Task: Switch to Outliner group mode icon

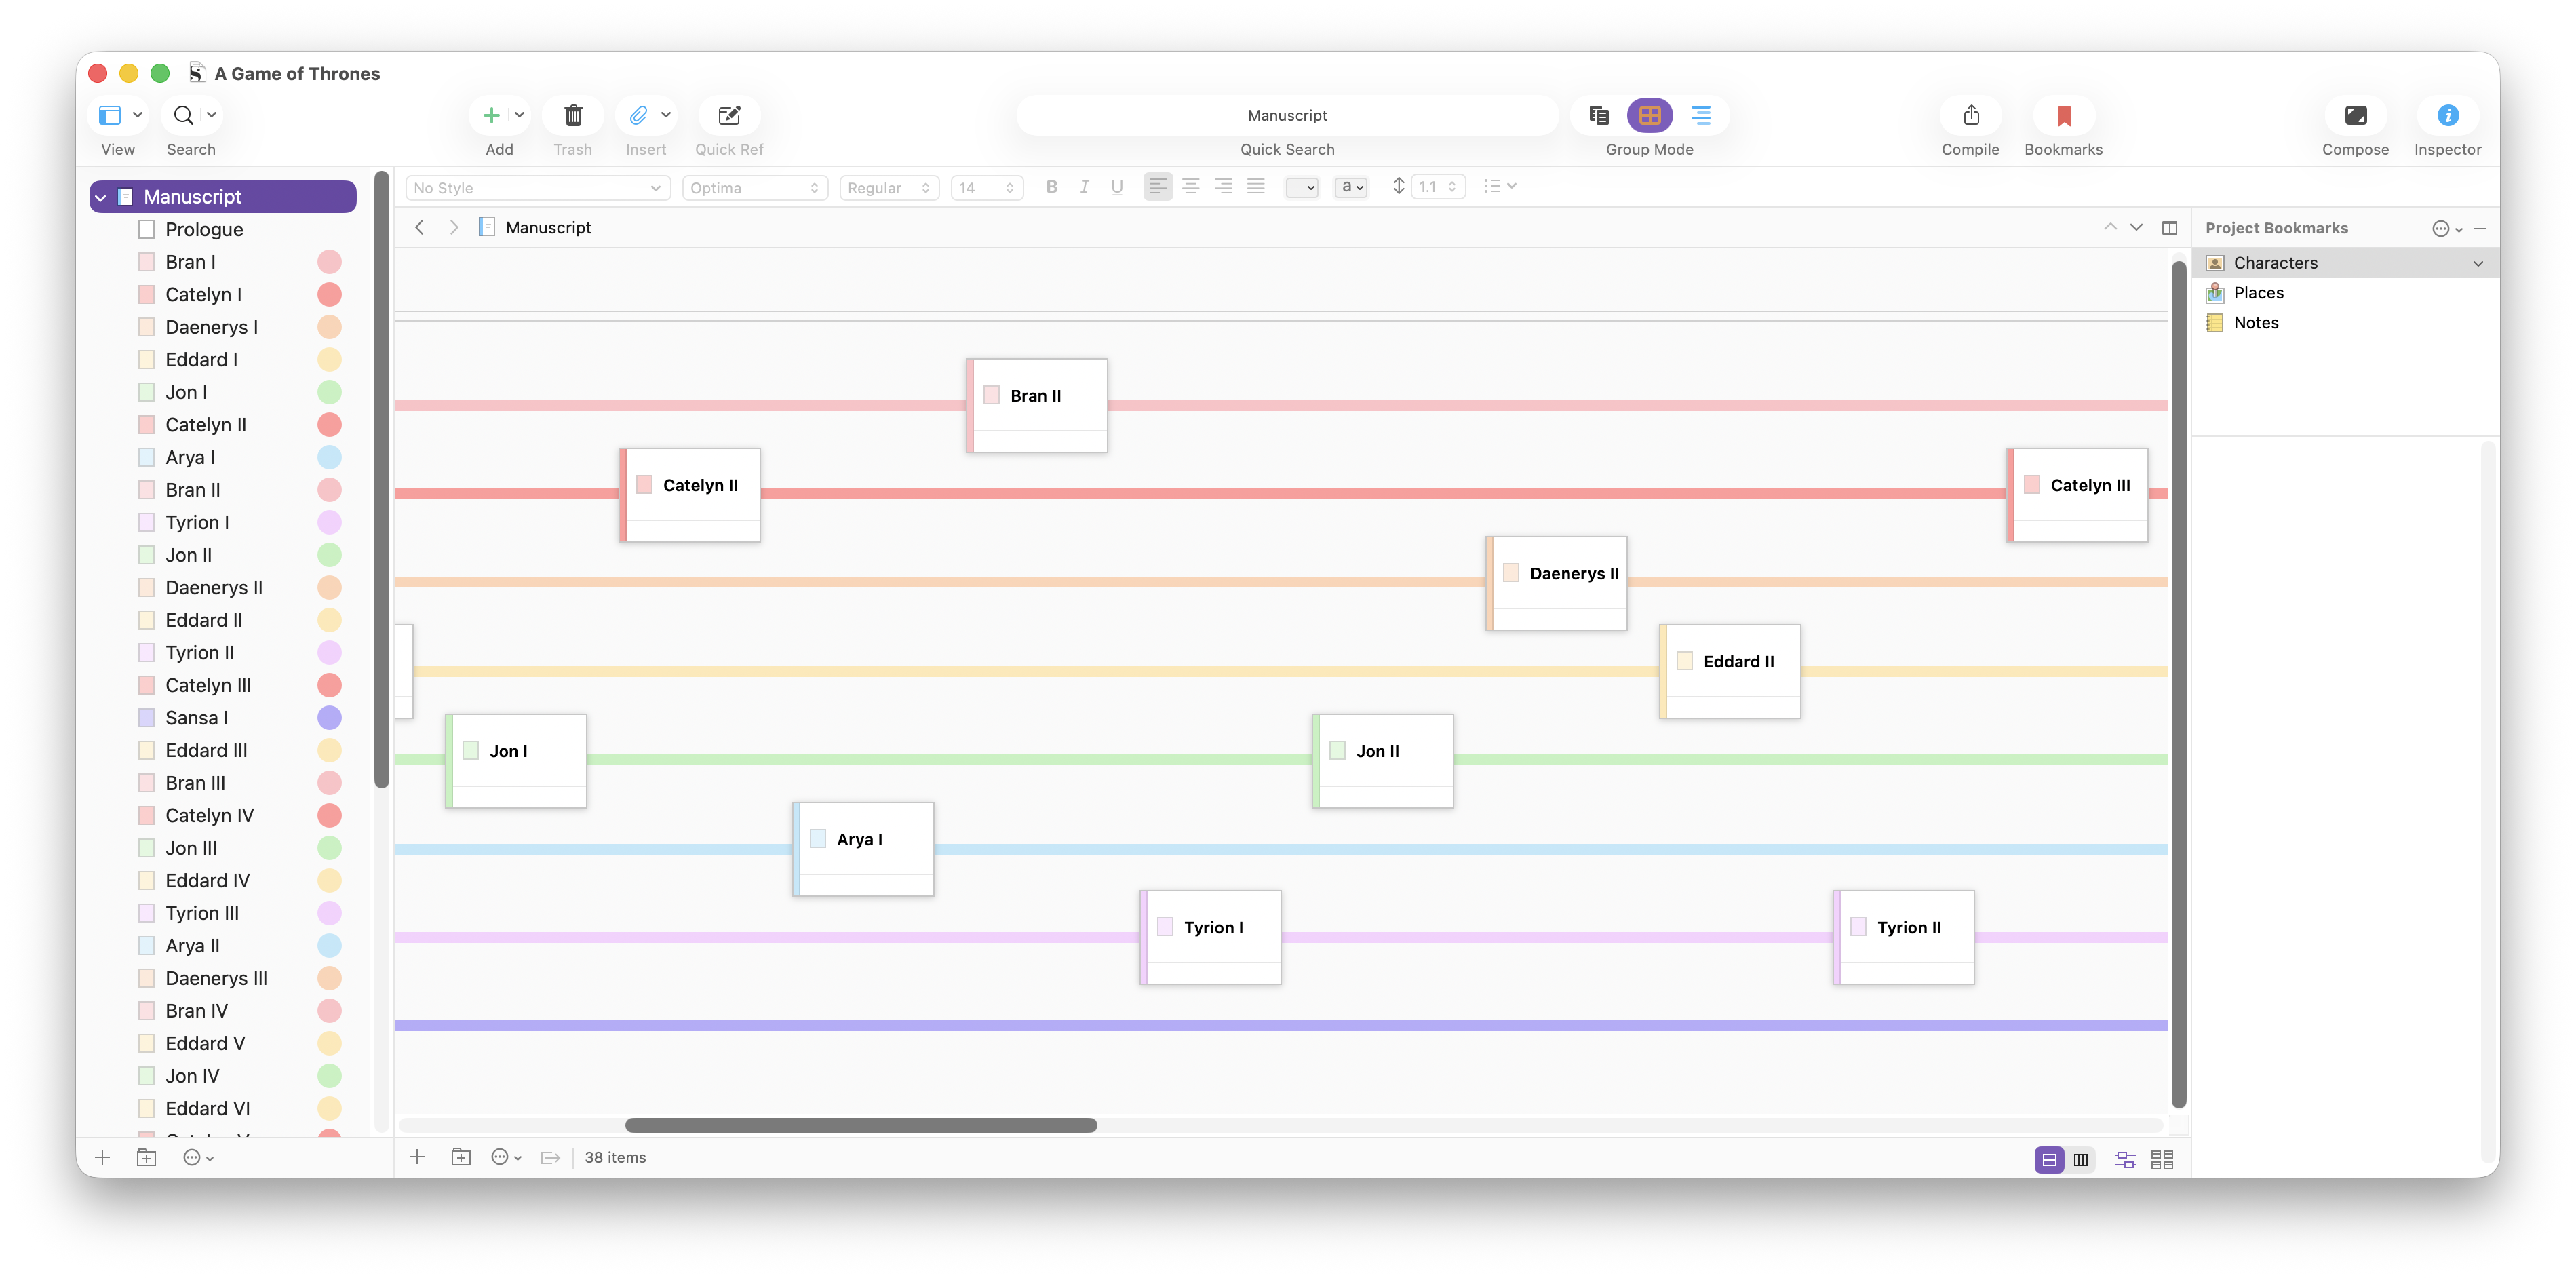Action: 1701,116
